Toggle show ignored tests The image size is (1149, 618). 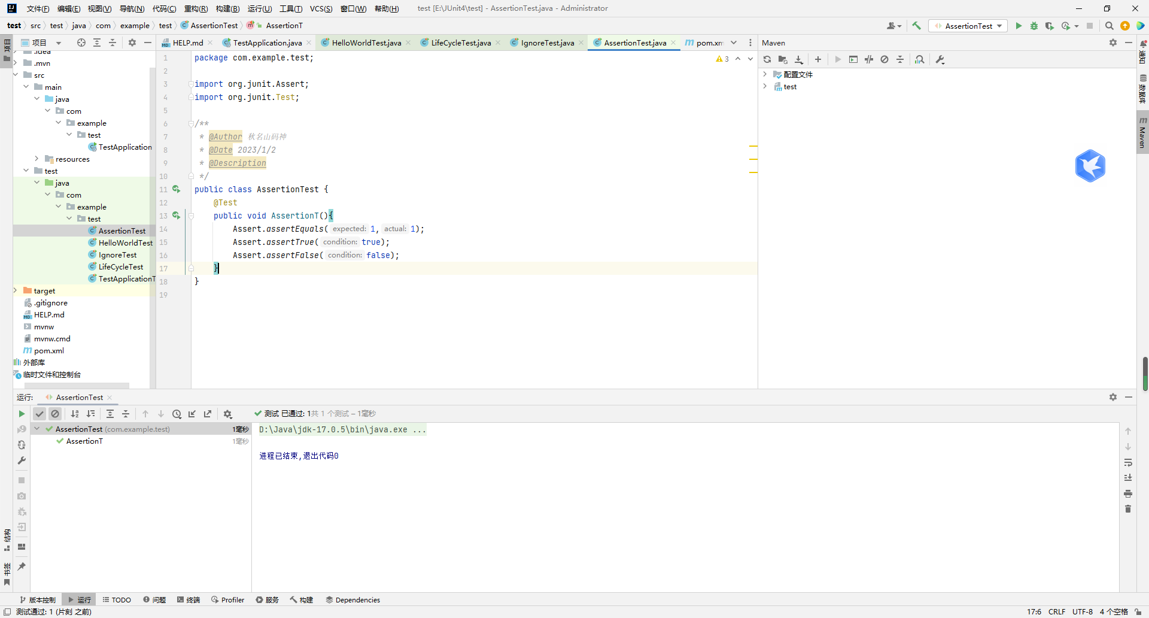[x=55, y=414]
